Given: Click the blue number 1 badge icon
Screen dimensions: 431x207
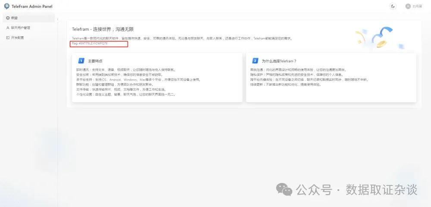Looking at the screenshot, I should (81, 61).
